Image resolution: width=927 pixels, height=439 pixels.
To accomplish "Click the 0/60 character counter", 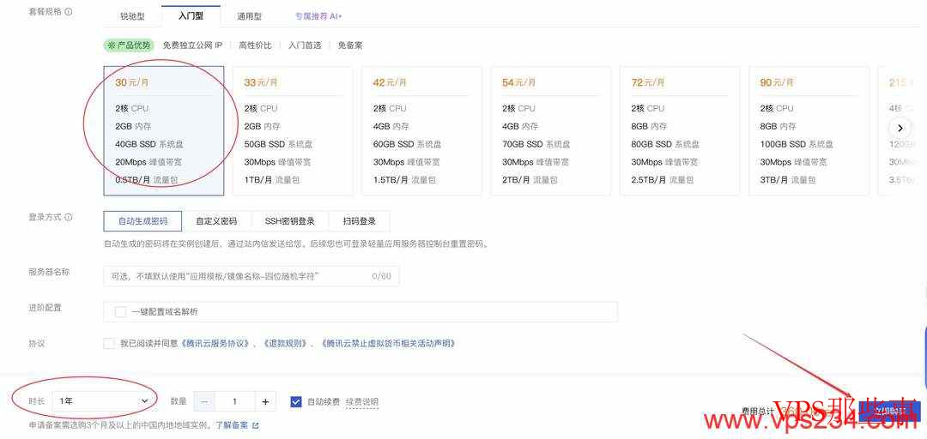I will pos(382,276).
